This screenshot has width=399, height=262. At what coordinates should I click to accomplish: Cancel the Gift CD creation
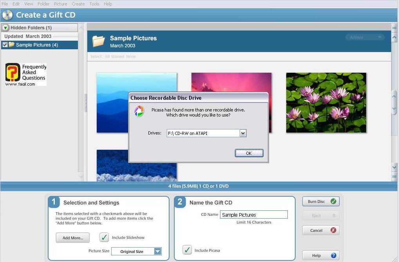[321, 230]
